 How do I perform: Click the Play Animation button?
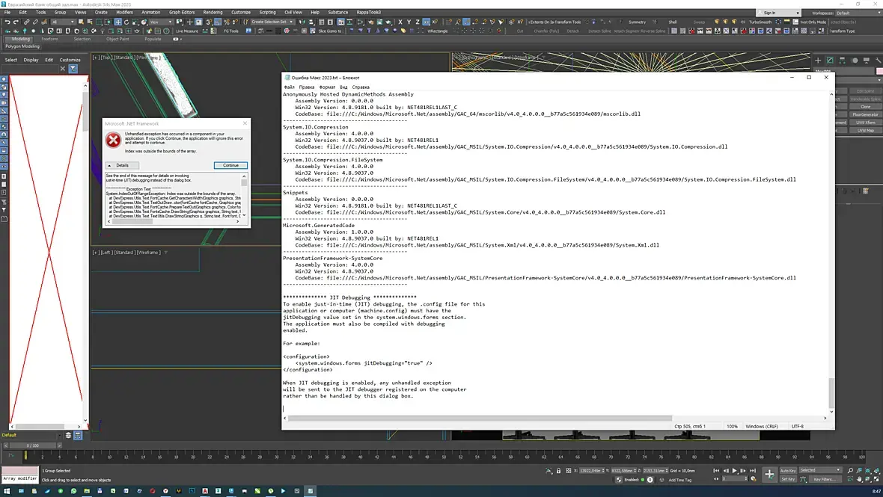pyautogui.click(x=734, y=471)
